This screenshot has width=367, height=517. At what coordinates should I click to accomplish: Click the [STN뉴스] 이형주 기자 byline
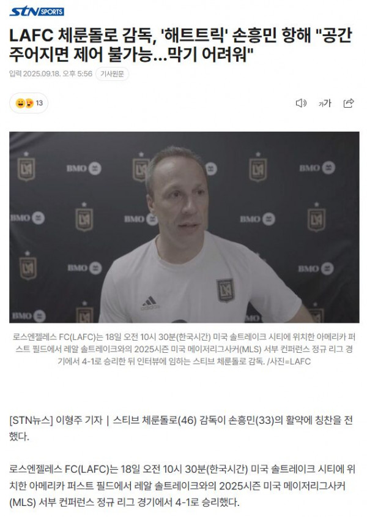56,420
